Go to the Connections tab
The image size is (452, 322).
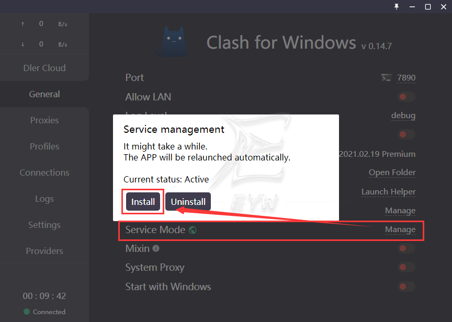(44, 172)
